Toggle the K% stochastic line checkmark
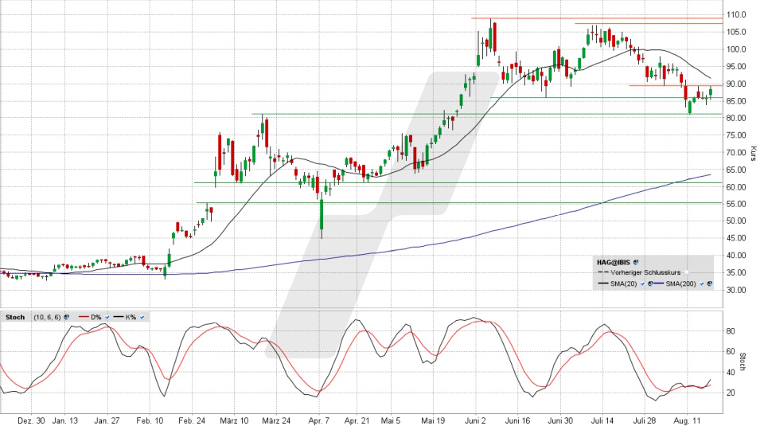 142,318
